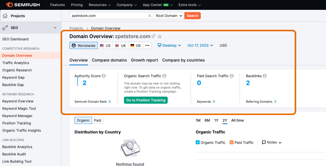This screenshot has height=166, width=326.
Task: Click the Organic Search Traffic globe icon
Action: tap(164, 76)
